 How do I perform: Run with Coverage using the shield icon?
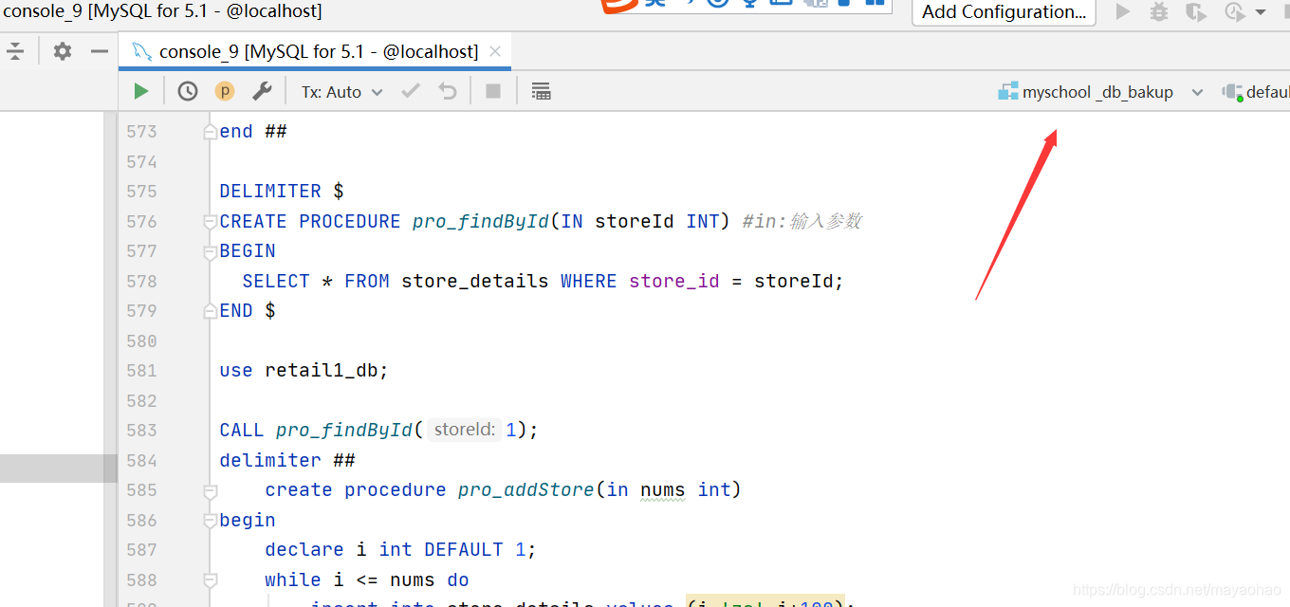(x=1196, y=12)
